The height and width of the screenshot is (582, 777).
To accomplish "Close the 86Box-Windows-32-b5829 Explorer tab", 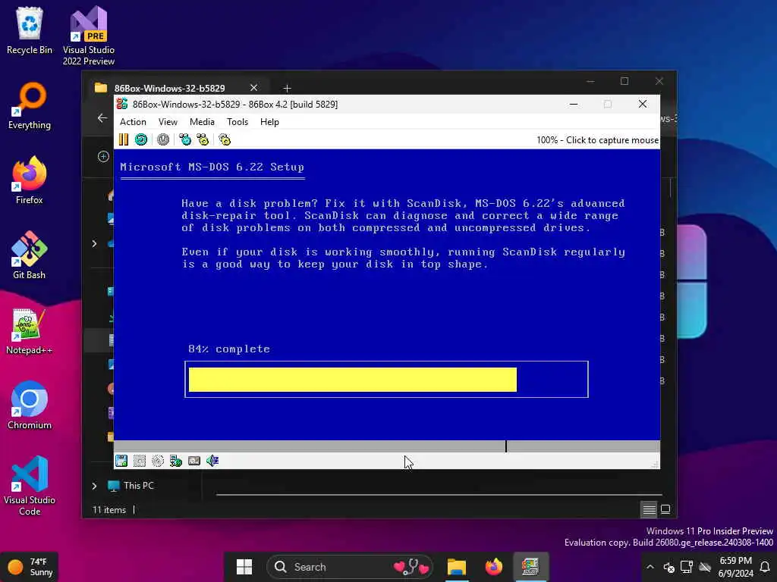I will coord(253,88).
